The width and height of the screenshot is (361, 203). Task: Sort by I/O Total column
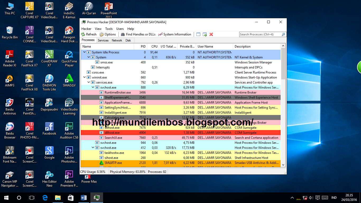168,47
